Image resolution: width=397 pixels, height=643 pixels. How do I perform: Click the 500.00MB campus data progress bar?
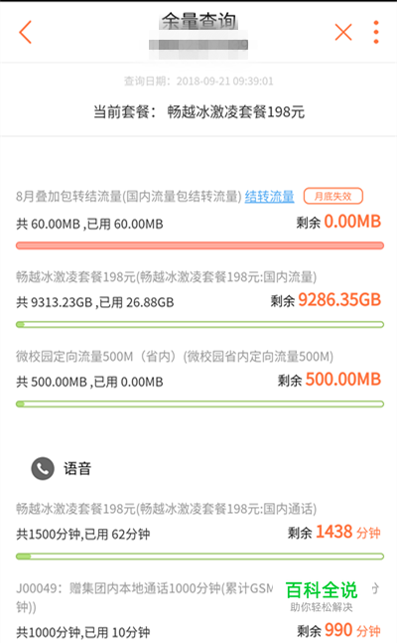pos(199,403)
